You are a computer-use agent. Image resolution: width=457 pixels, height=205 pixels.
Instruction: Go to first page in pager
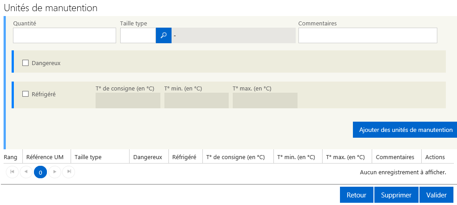pyautogui.click(x=12, y=172)
